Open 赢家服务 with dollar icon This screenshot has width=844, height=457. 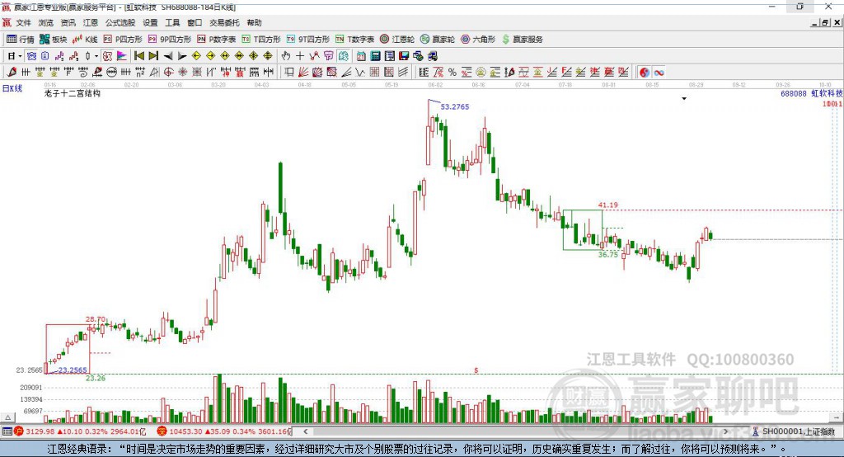point(522,40)
